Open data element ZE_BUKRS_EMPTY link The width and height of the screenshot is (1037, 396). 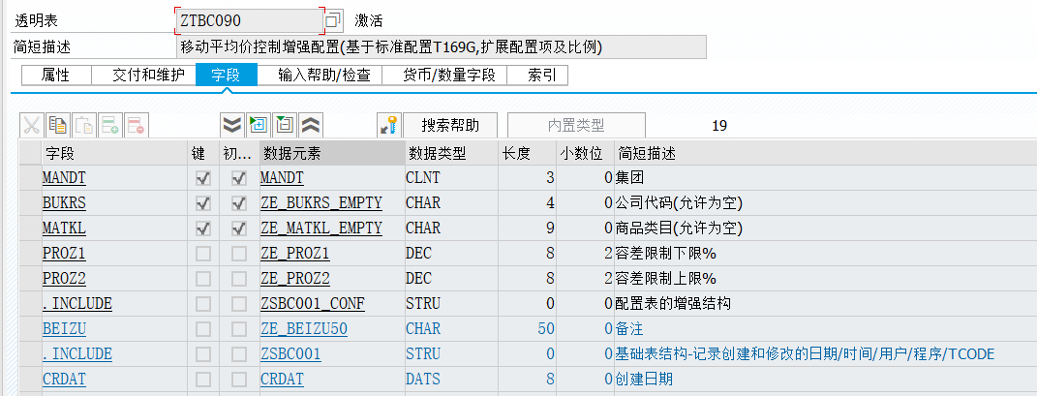(x=321, y=203)
